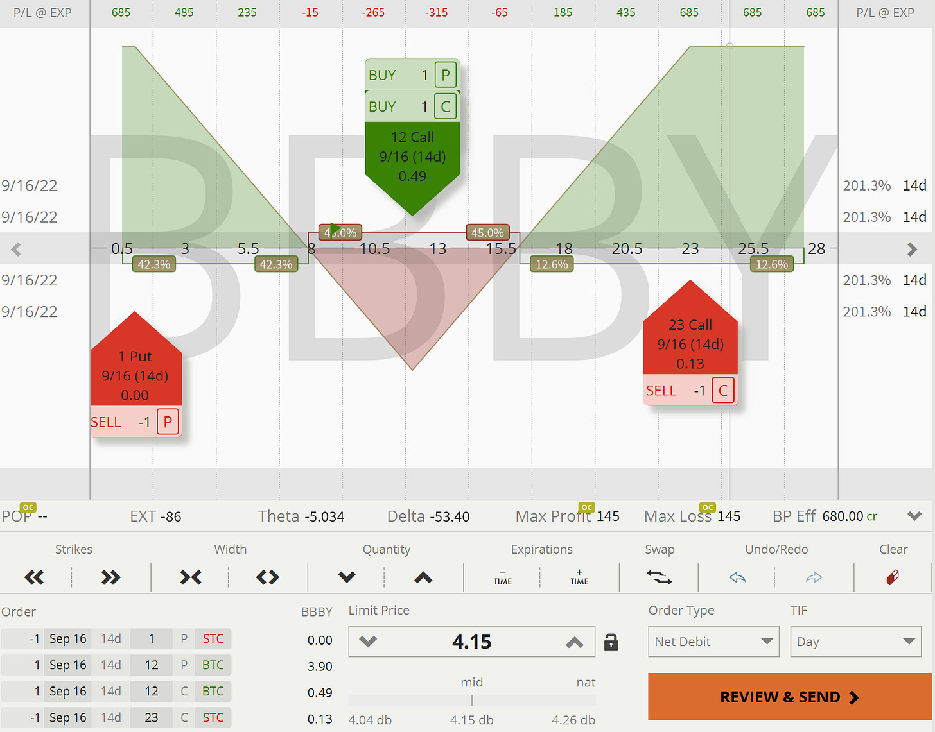Click the 4.26 db nat price
This screenshot has width=935, height=732.
click(x=573, y=720)
